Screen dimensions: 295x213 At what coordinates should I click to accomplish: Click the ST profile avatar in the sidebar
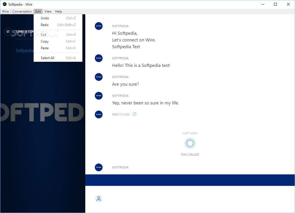[x=8, y=32]
